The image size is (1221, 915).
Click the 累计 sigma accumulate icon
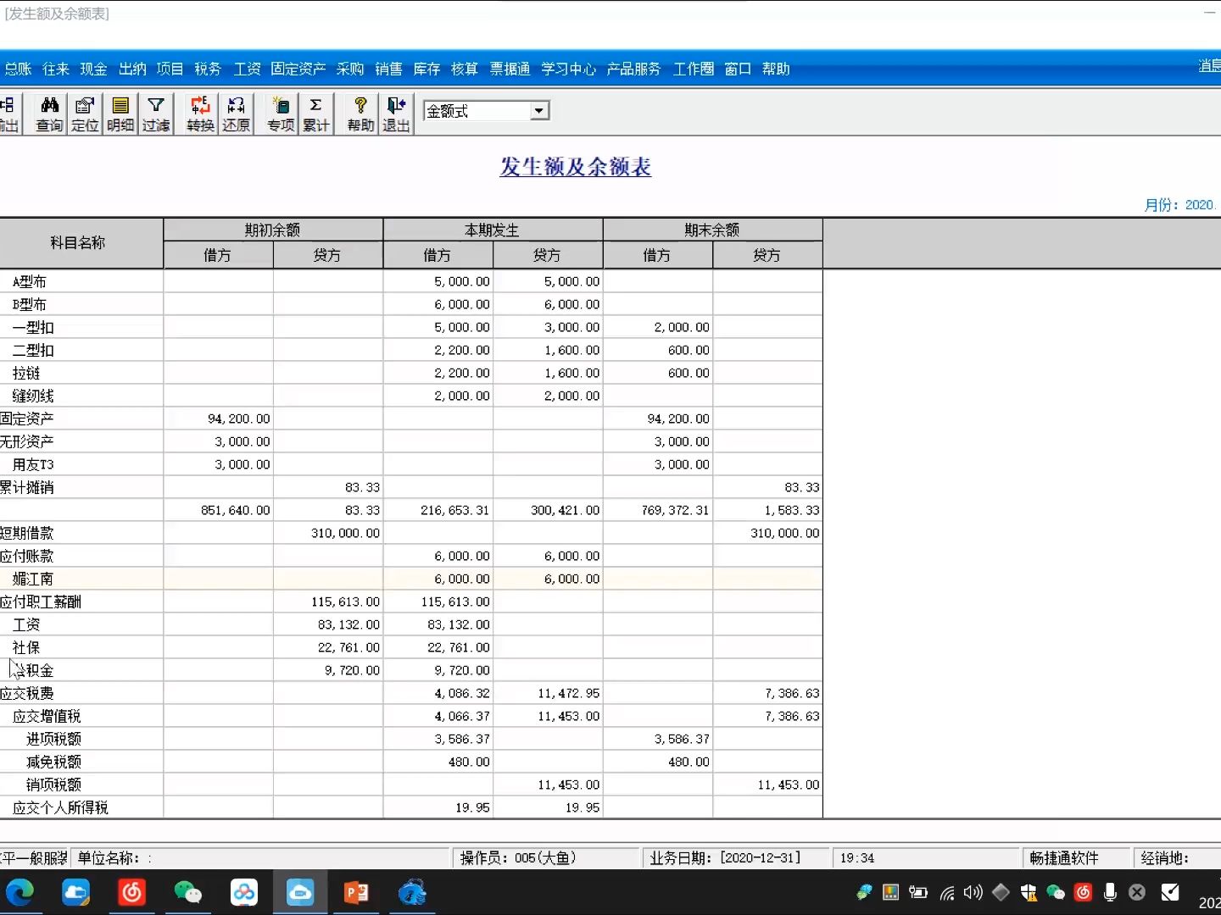[x=315, y=114]
